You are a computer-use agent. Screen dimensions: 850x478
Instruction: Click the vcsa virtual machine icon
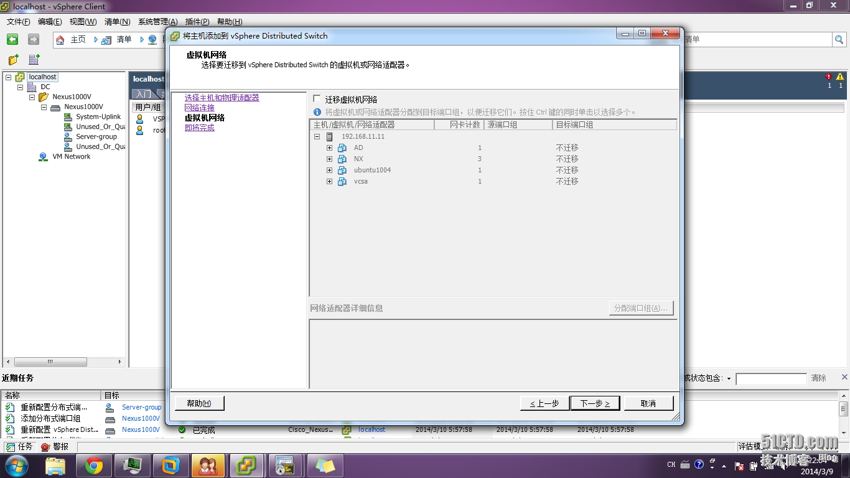point(342,181)
